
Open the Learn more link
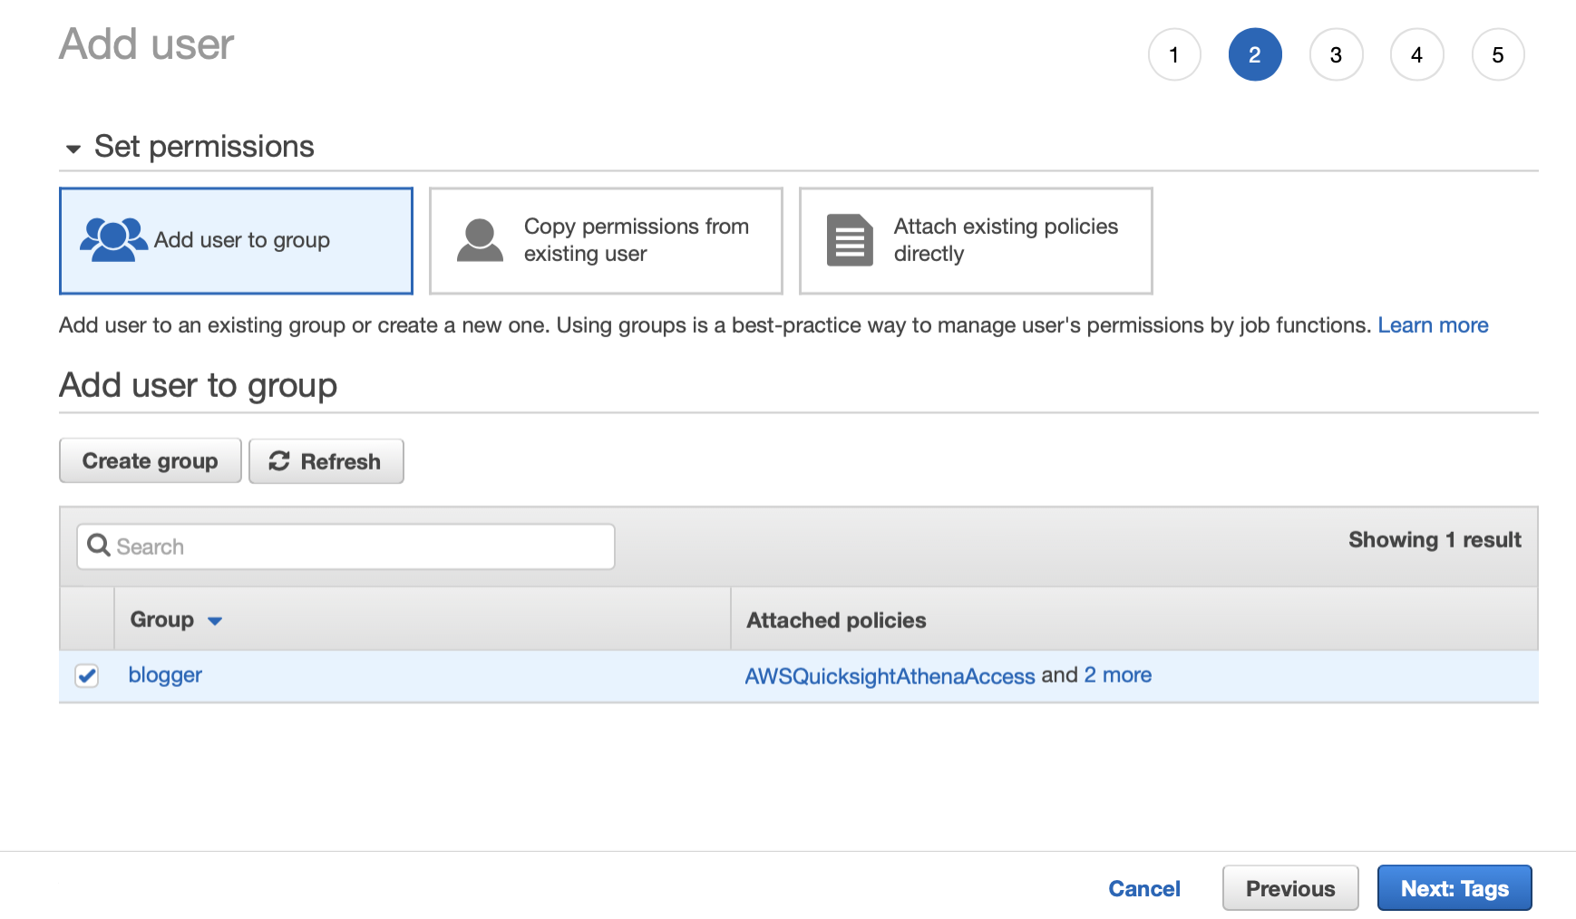click(1433, 325)
